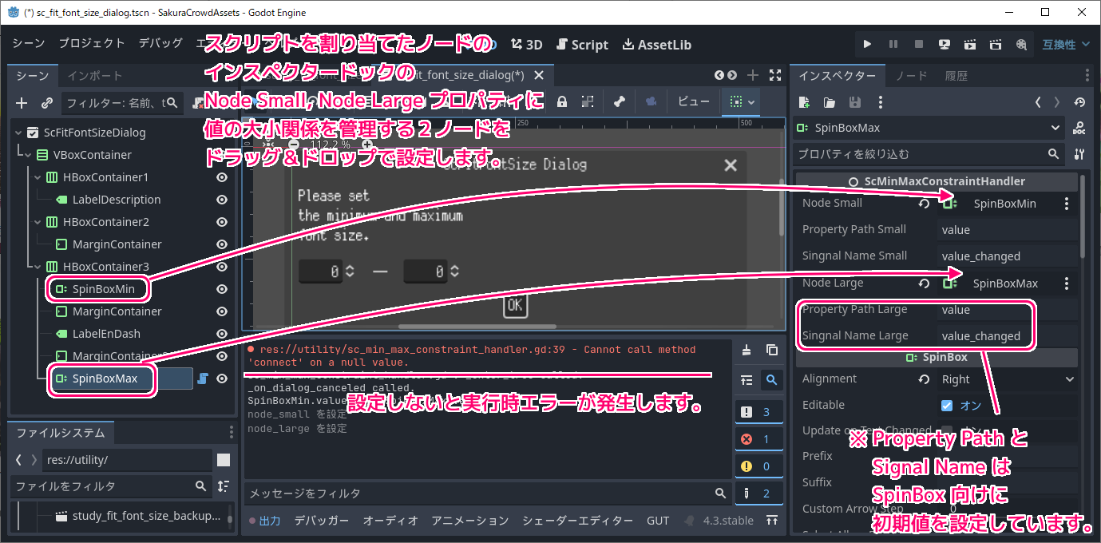Hide the SpinBoxMin node
The image size is (1101, 543).
click(222, 289)
